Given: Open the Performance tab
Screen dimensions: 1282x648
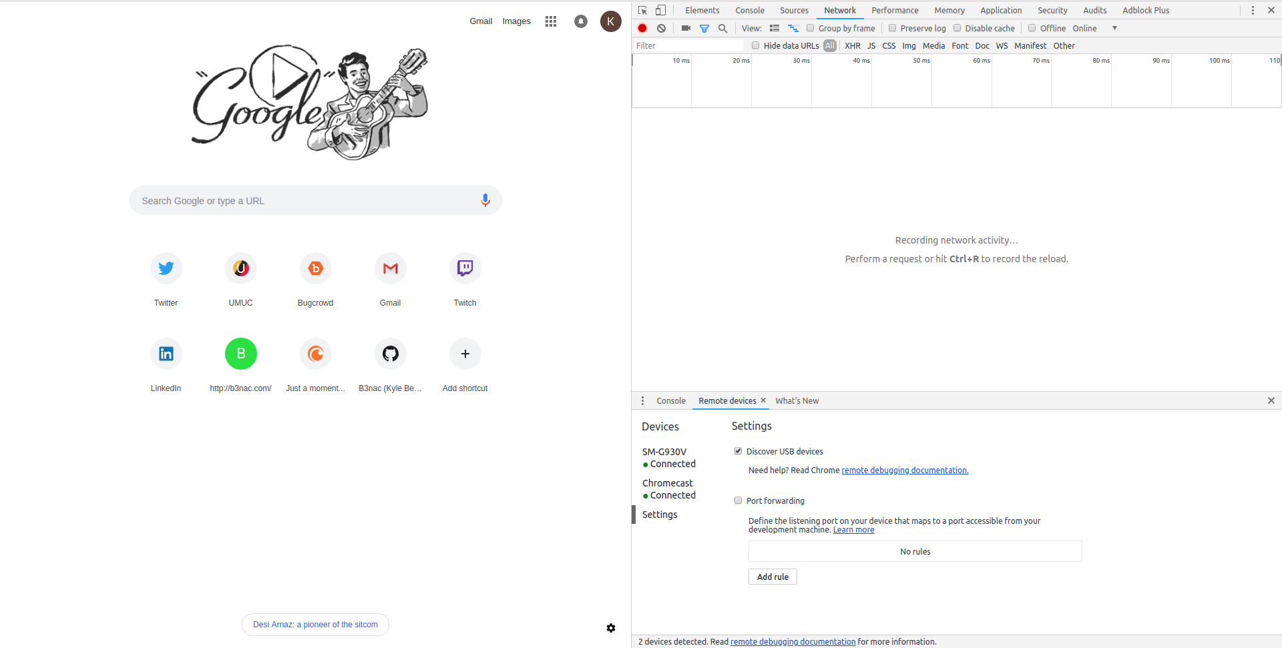Looking at the screenshot, I should (895, 10).
